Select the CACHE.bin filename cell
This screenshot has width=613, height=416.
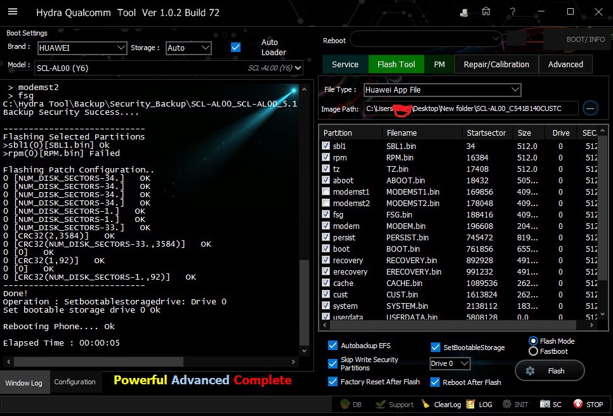pyautogui.click(x=404, y=283)
